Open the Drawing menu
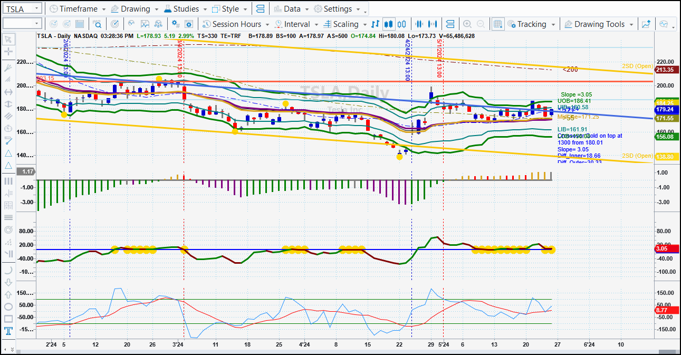This screenshot has width=681, height=355. (x=135, y=9)
